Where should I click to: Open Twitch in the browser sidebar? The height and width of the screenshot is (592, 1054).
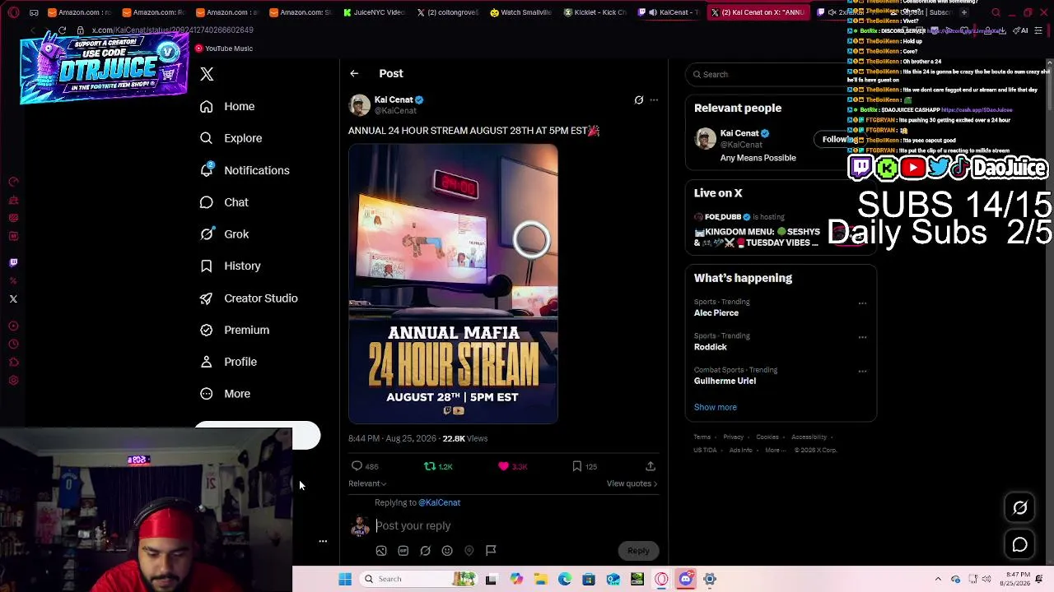click(13, 262)
